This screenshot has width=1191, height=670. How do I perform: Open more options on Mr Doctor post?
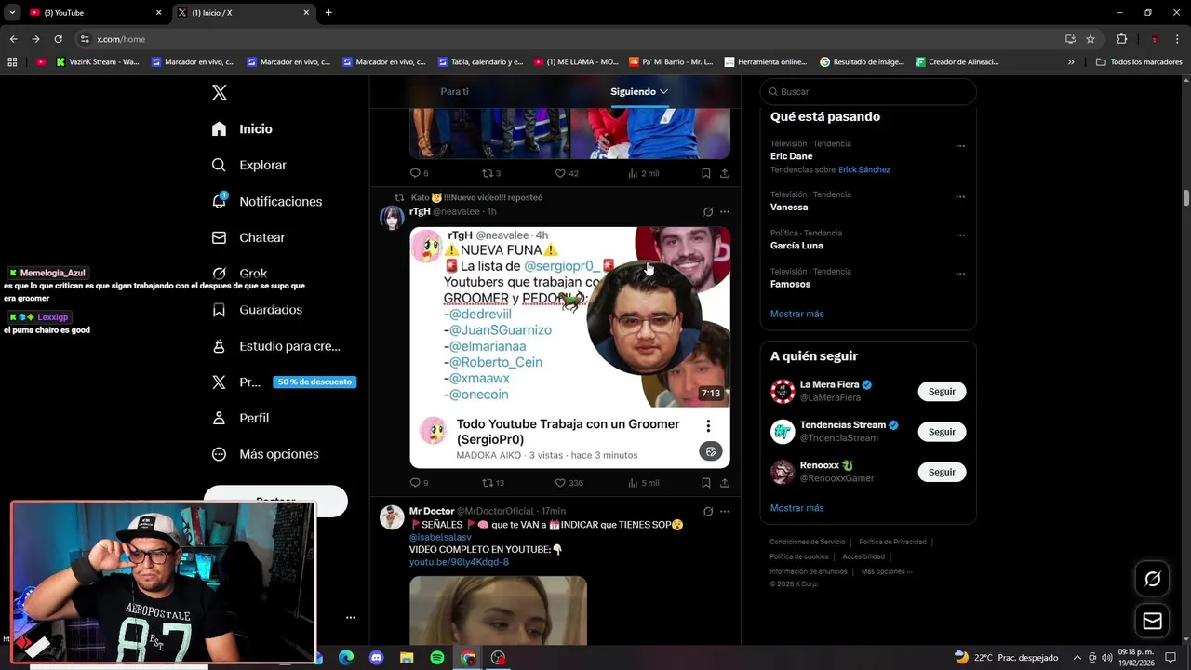(725, 512)
